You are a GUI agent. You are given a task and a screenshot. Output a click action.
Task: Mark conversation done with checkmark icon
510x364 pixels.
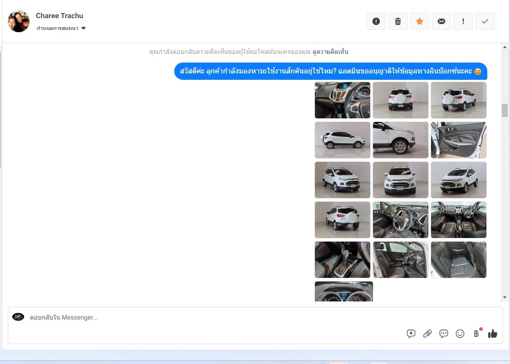coord(485,21)
